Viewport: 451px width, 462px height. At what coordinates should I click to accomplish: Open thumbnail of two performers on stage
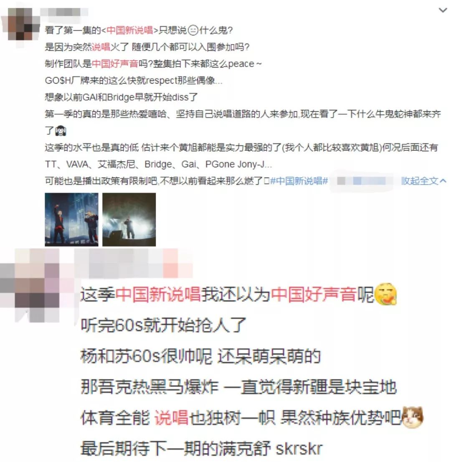(x=71, y=219)
